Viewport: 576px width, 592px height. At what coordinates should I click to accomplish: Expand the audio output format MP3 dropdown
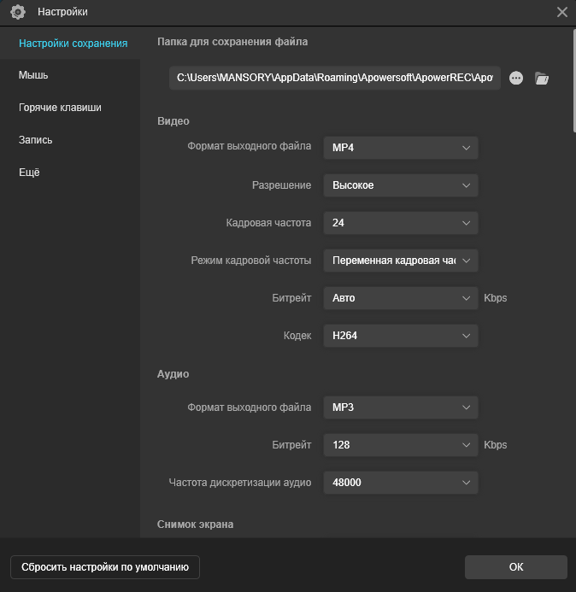(x=401, y=407)
